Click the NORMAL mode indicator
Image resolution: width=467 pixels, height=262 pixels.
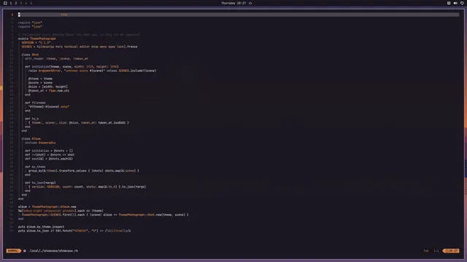coord(13,250)
